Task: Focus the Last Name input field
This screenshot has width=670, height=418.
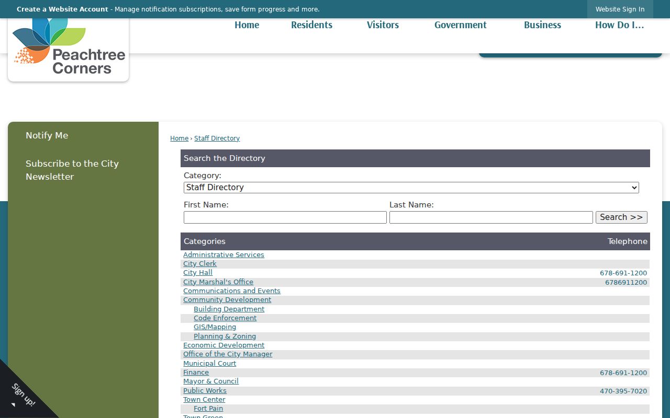Action: tap(491, 217)
